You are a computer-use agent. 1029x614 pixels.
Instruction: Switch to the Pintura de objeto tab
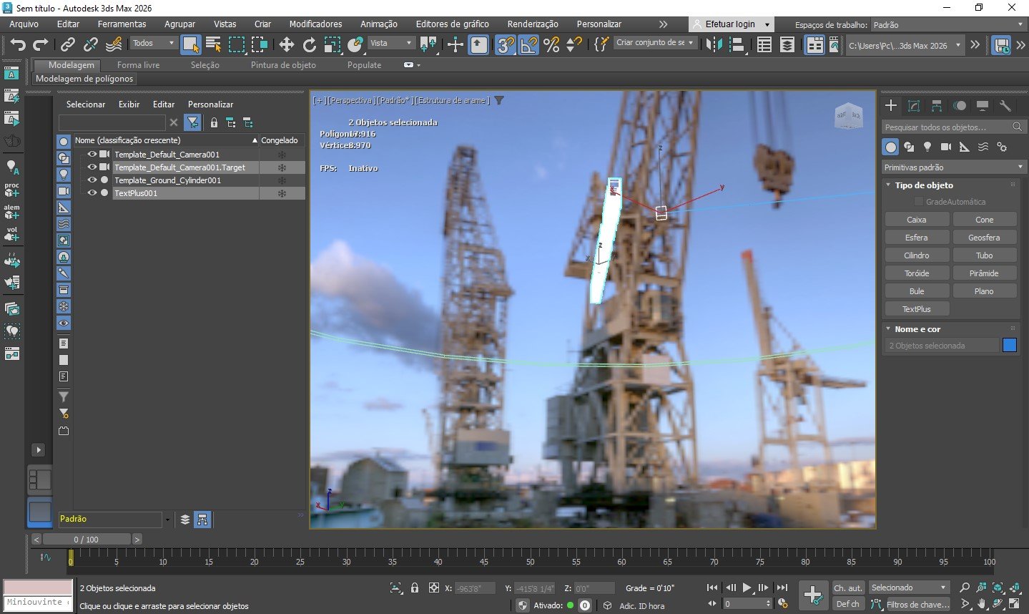pyautogui.click(x=283, y=65)
